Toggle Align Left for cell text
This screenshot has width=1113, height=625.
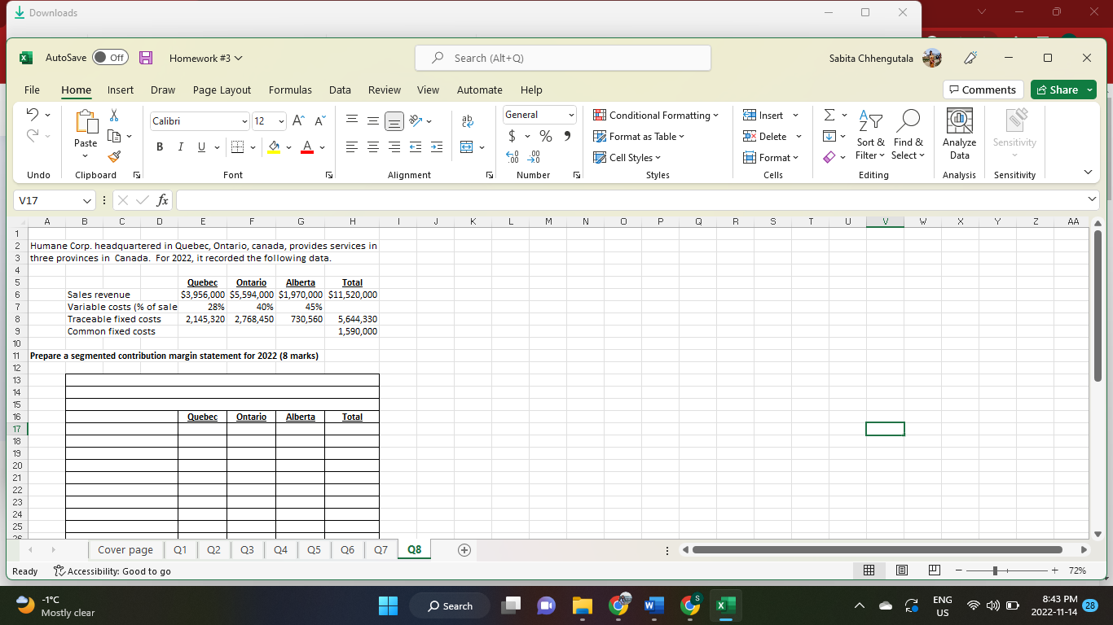tap(352, 147)
